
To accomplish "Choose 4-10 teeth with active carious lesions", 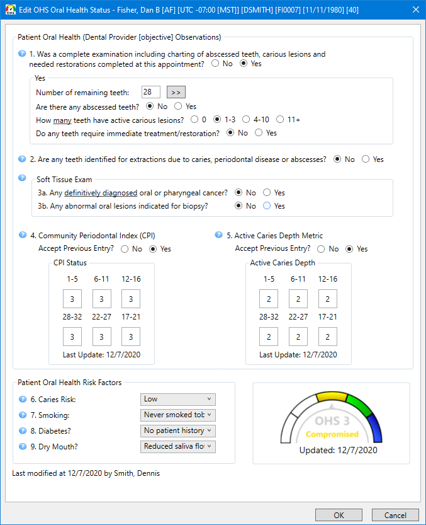I will pyautogui.click(x=247, y=119).
